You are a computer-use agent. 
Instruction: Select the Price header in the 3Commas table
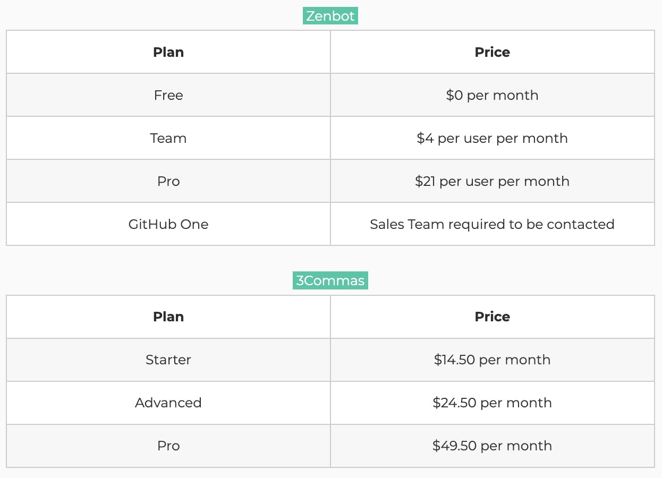493,317
